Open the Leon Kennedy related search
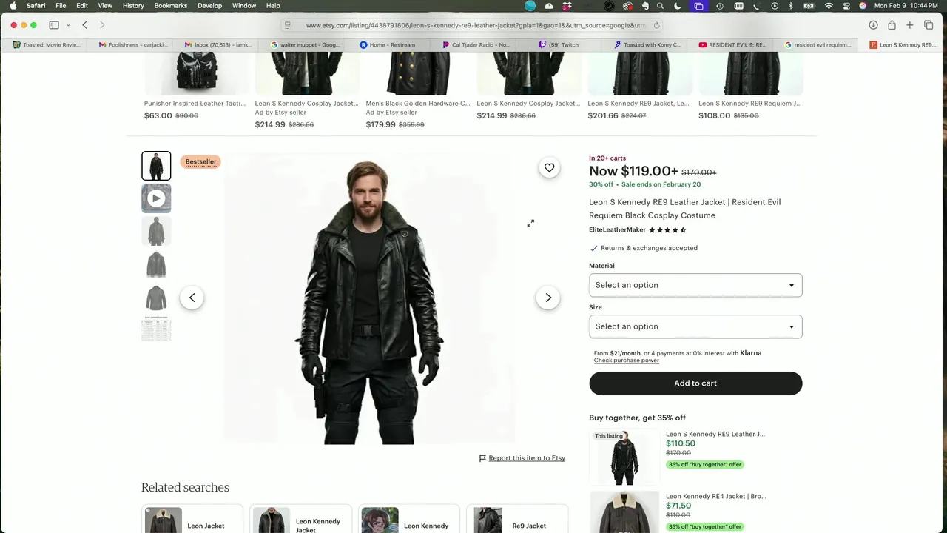This screenshot has width=947, height=533. tap(409, 520)
